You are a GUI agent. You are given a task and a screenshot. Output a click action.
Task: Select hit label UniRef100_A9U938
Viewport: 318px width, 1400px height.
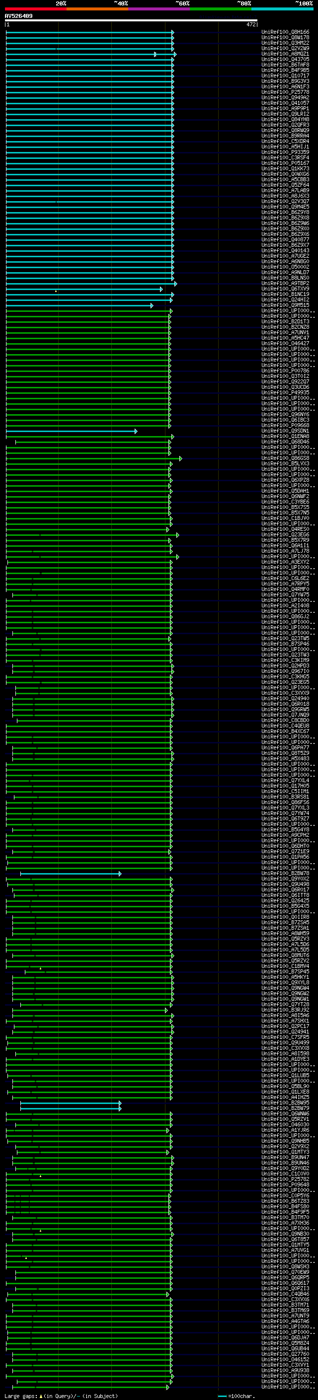285,1370
